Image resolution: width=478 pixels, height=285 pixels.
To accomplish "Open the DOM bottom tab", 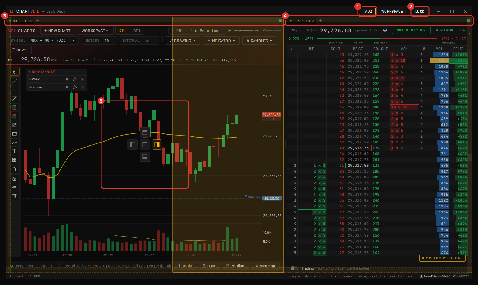I will pos(209,266).
